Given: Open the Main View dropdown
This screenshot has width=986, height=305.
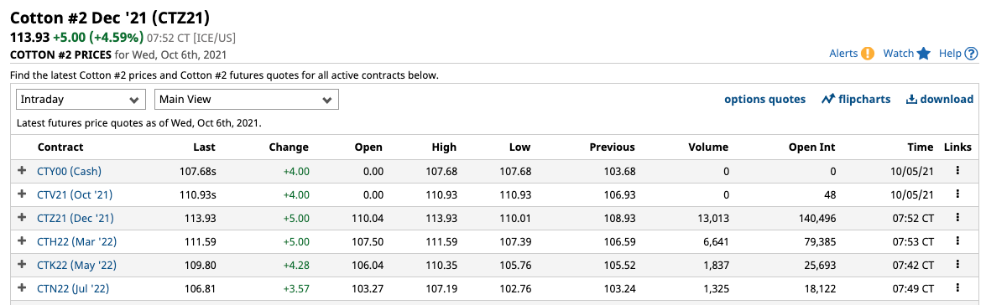Looking at the screenshot, I should (x=247, y=99).
